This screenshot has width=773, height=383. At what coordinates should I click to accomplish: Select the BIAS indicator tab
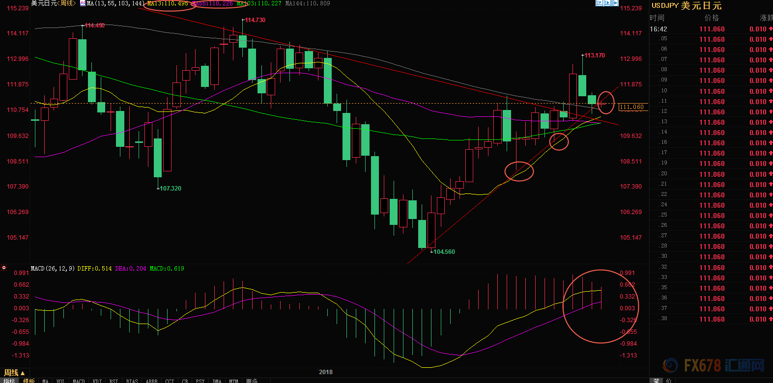[x=132, y=381]
